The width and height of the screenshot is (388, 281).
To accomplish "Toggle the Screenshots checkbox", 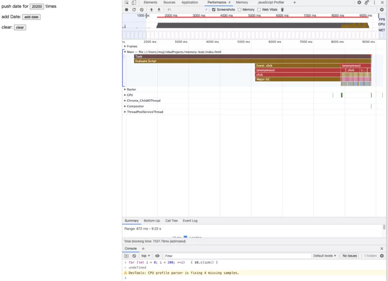I will [x=213, y=10].
